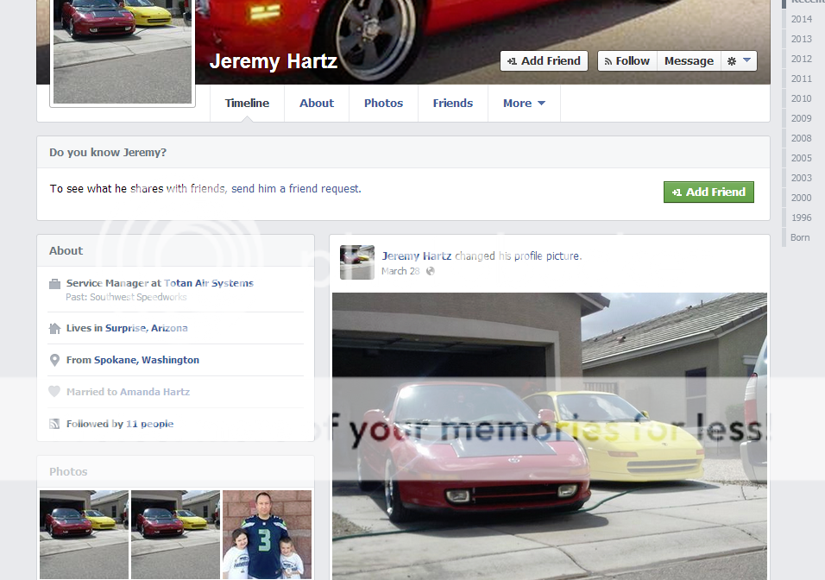This screenshot has width=825, height=580.
Task: Open the family photo thumbnail in the Photos section
Action: (x=267, y=534)
